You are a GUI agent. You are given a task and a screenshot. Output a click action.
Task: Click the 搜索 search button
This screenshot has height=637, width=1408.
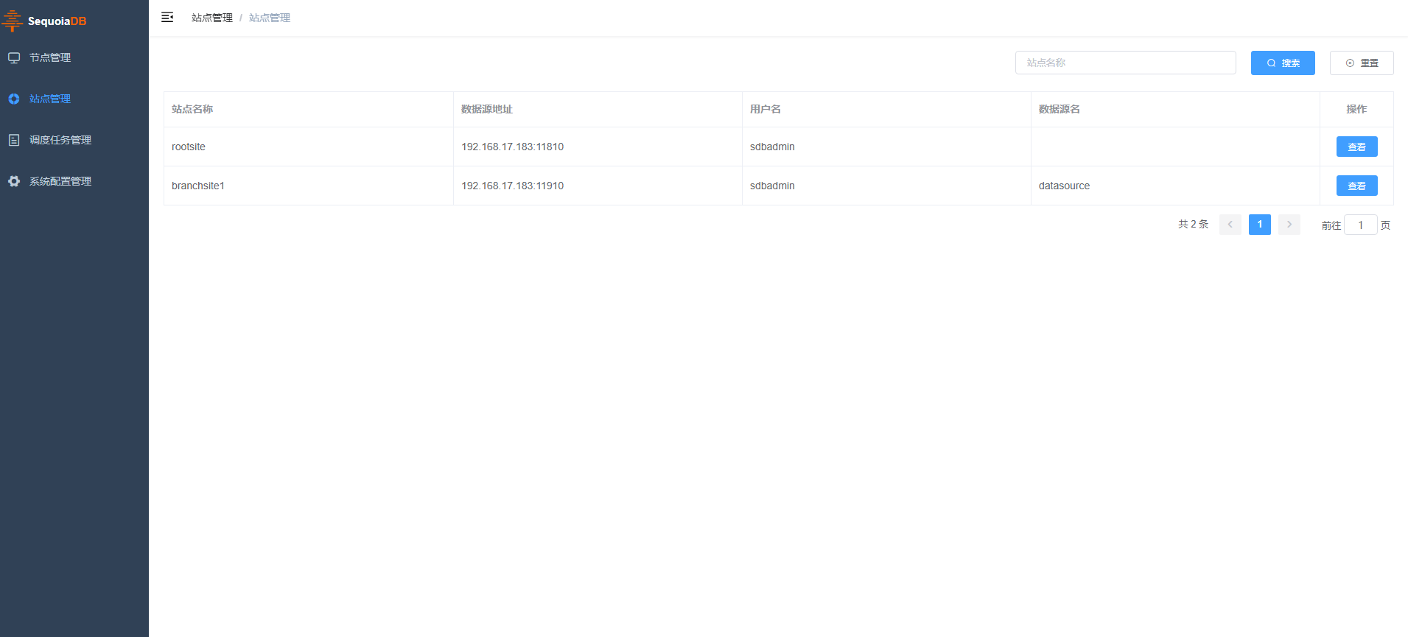1283,63
